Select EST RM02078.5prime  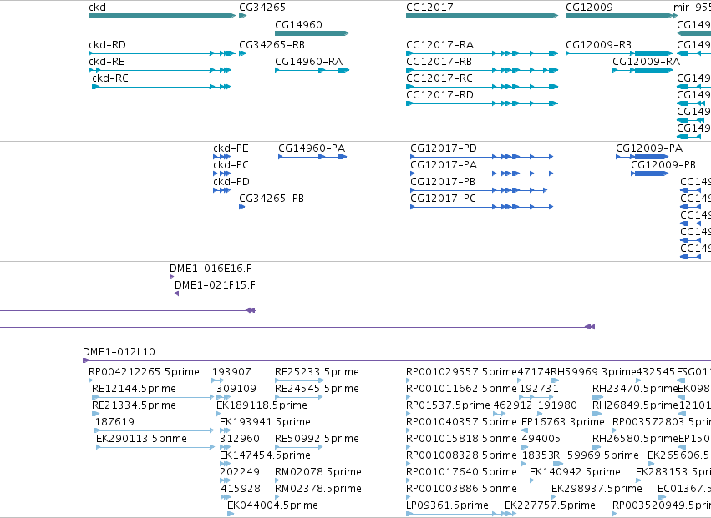[277, 480]
